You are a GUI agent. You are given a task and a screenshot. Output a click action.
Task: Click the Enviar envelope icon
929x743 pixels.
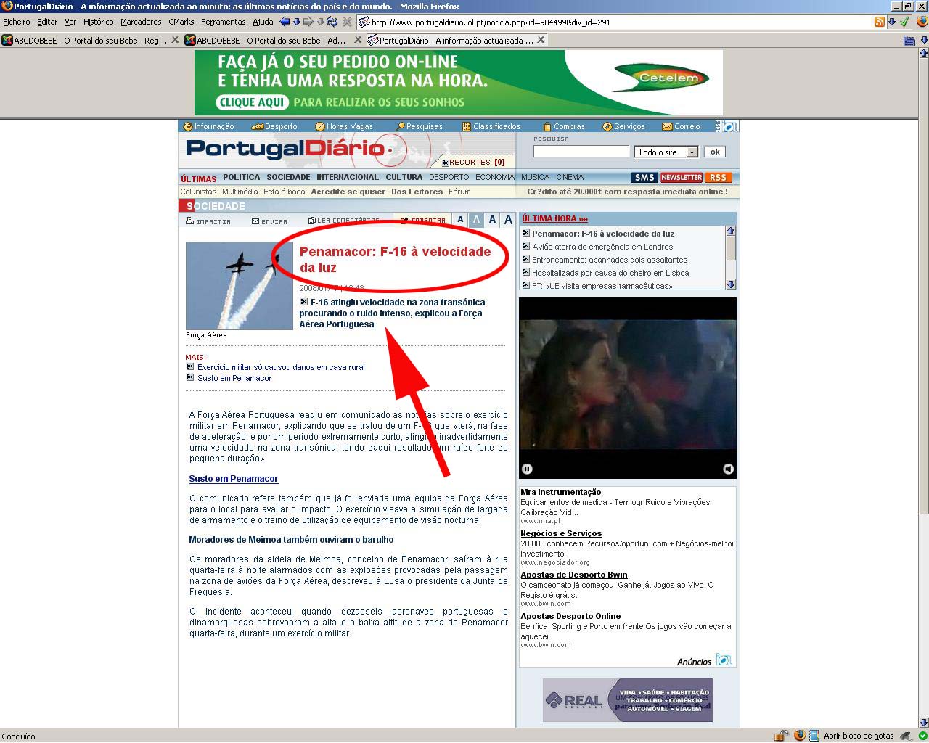[x=255, y=221]
